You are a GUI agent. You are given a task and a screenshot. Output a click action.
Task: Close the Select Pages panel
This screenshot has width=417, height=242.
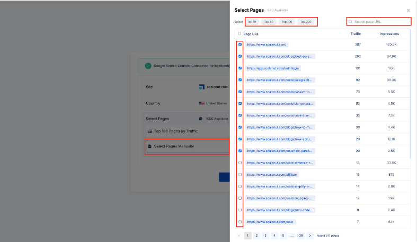click(408, 10)
